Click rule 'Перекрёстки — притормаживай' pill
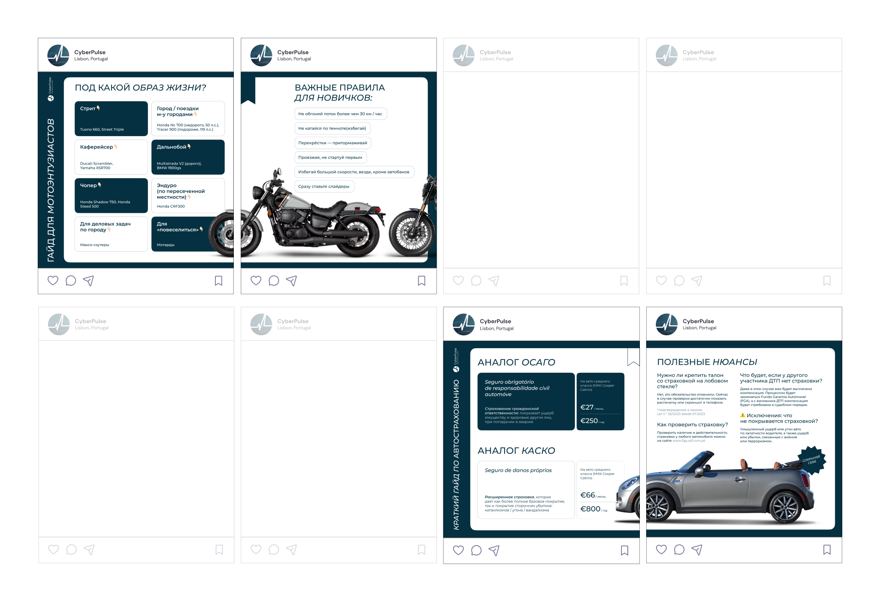This screenshot has width=880, height=602. point(332,143)
